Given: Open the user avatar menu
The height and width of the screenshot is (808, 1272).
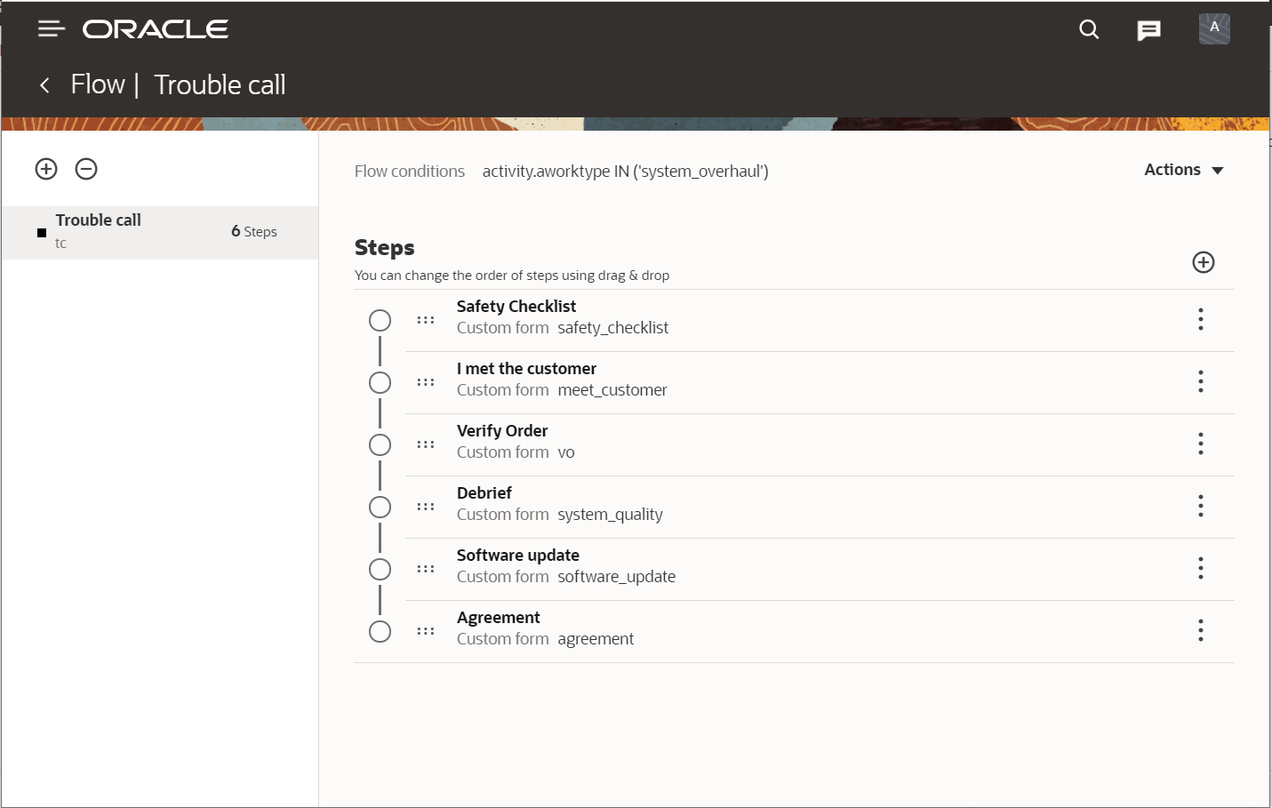Looking at the screenshot, I should [1214, 28].
